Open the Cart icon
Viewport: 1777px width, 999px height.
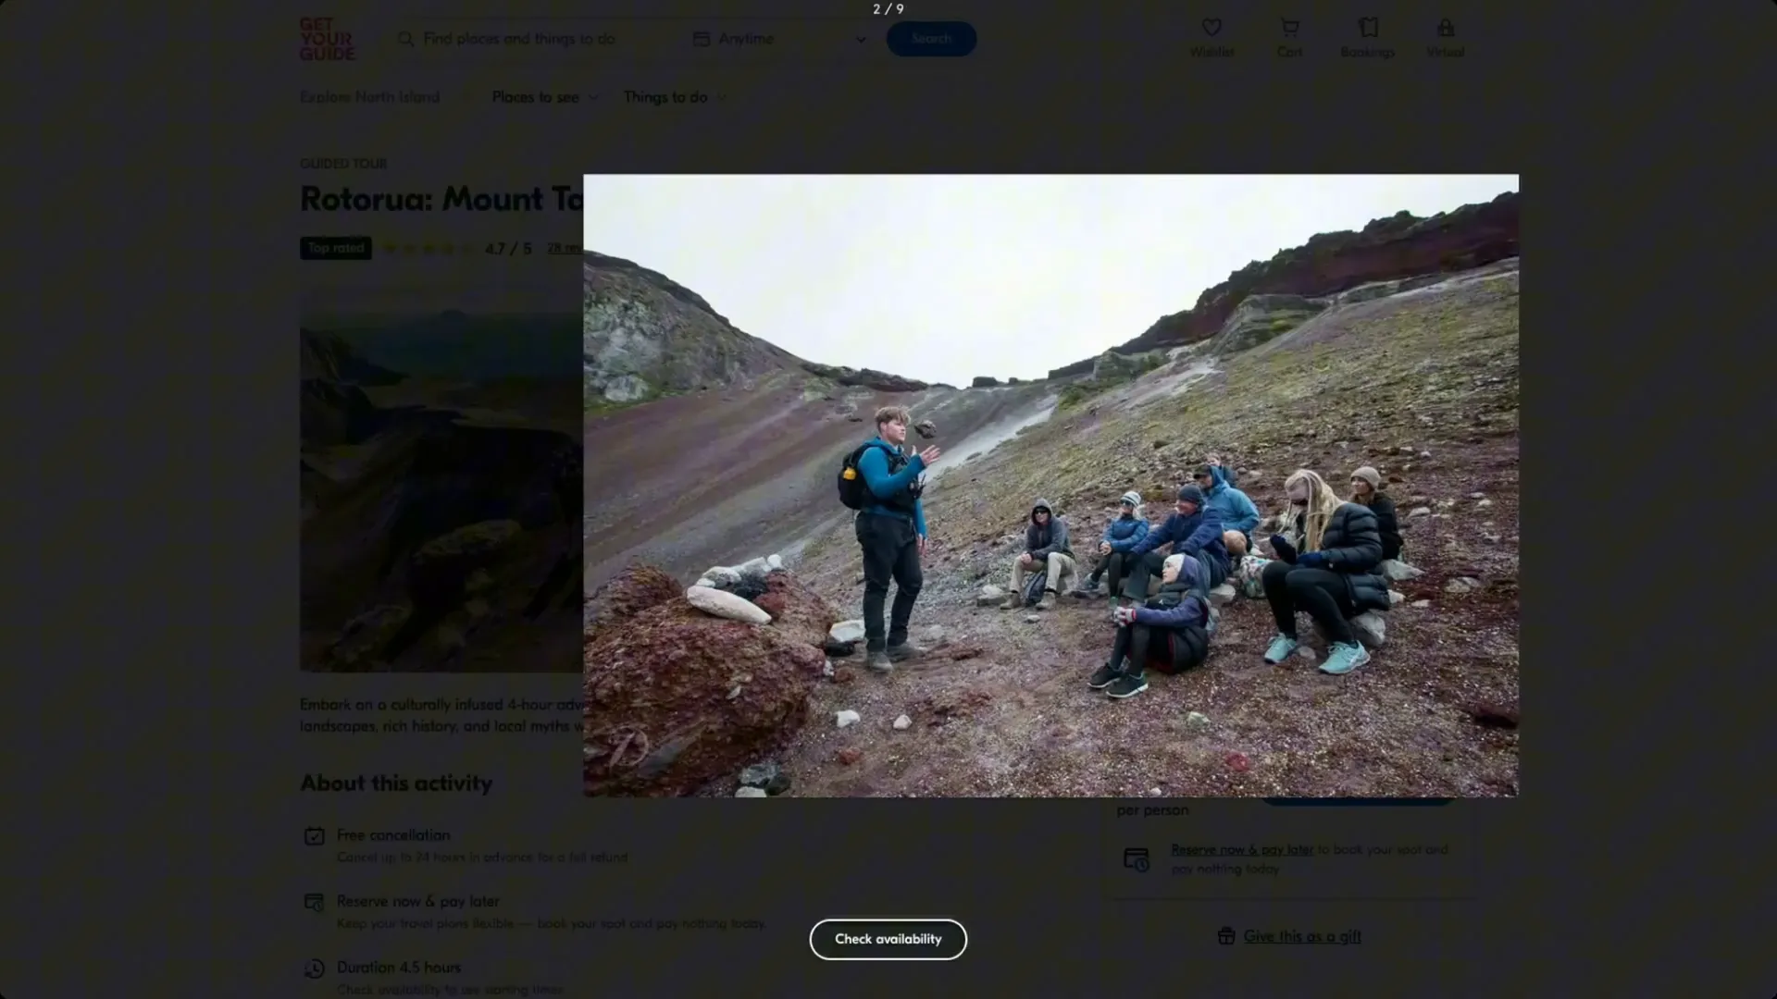(x=1289, y=29)
